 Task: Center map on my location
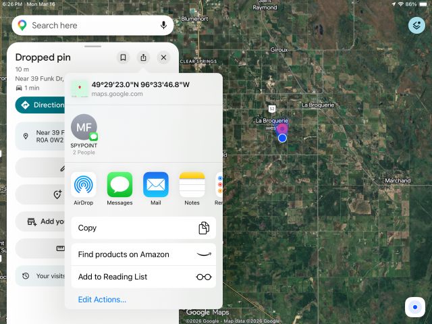click(x=414, y=307)
